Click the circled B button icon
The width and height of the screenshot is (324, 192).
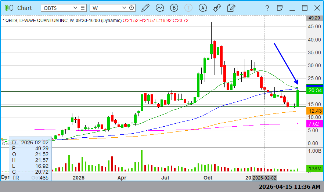pyautogui.click(x=174, y=8)
